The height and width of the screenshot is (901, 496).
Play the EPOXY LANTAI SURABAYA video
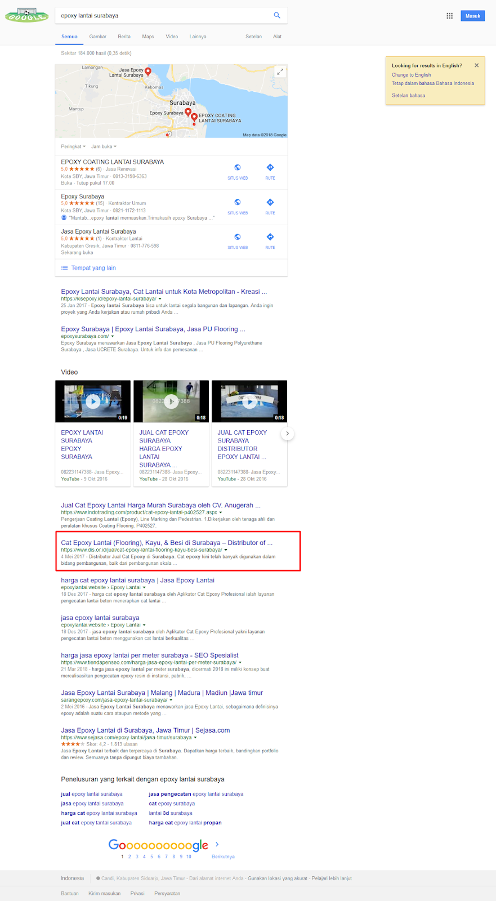(93, 401)
